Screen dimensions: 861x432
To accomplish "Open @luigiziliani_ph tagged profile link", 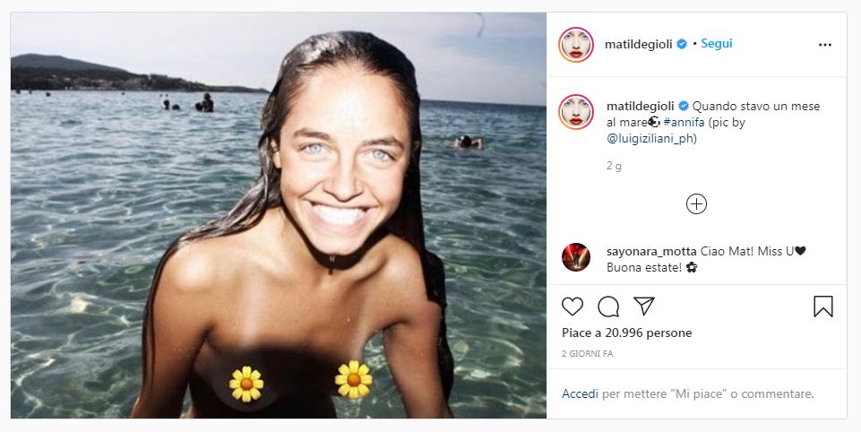I will click(651, 138).
